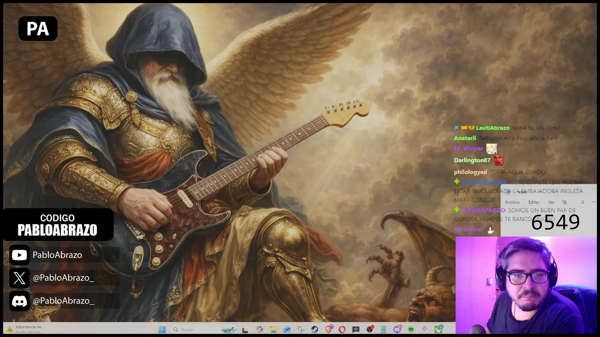Click the X icon beside @PabloAbrazo_
This screenshot has width=600, height=337.
(19, 278)
